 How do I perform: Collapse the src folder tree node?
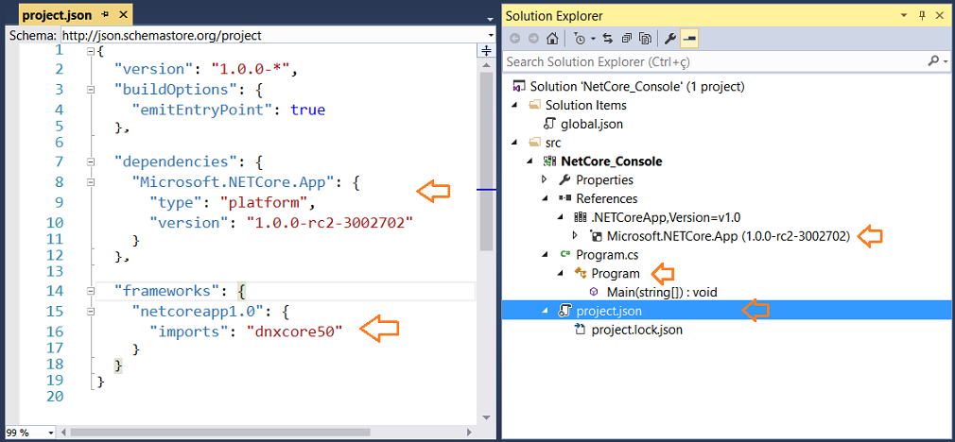click(x=516, y=143)
